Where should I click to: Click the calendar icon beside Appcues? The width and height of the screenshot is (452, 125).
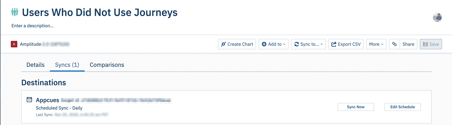29,100
